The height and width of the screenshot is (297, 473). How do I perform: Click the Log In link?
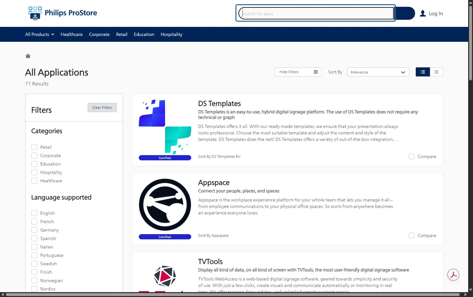coord(436,14)
